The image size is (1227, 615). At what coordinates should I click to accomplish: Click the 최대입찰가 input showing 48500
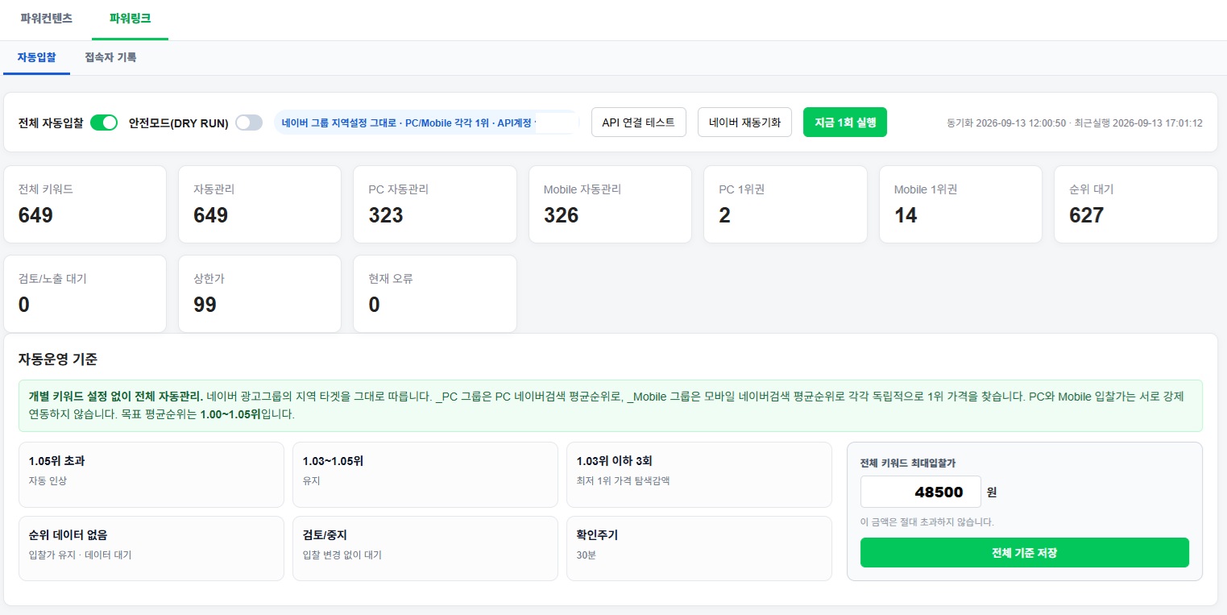[921, 492]
